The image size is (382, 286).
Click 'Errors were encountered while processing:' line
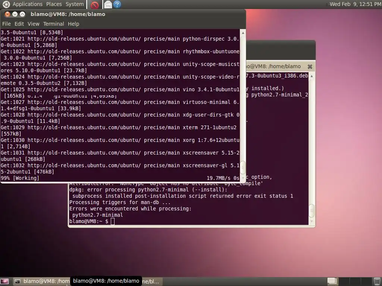(x=130, y=209)
